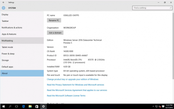Click the Intel(R) Xeon(R) CPU processor text
Viewport: 174px width, 109px height.
(x=84, y=61)
